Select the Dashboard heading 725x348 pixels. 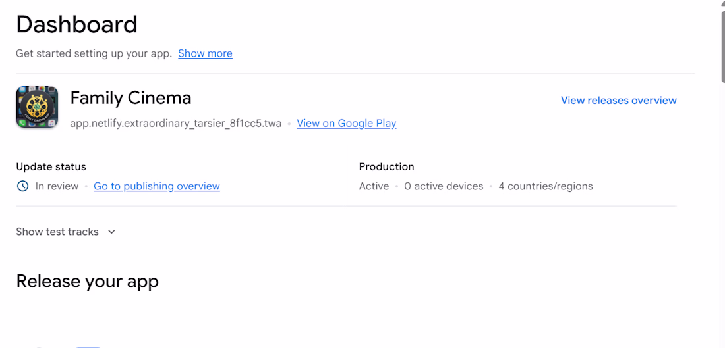tap(76, 24)
